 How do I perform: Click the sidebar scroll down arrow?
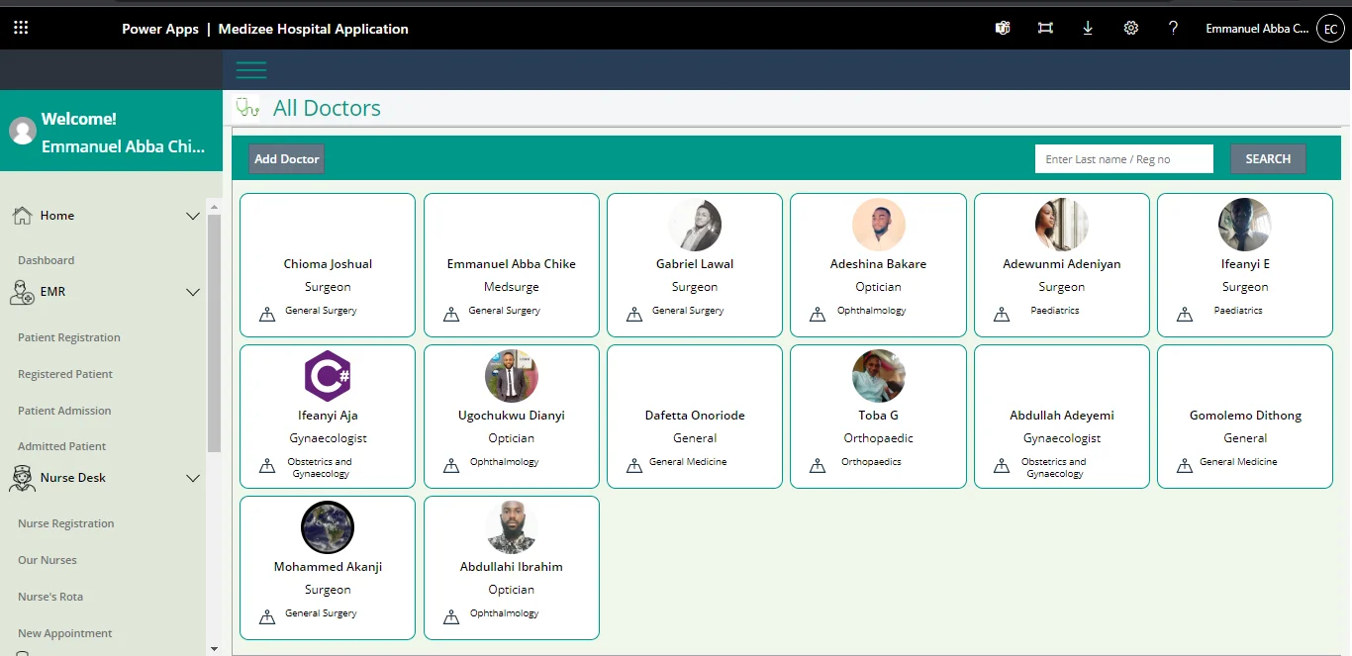[214, 648]
